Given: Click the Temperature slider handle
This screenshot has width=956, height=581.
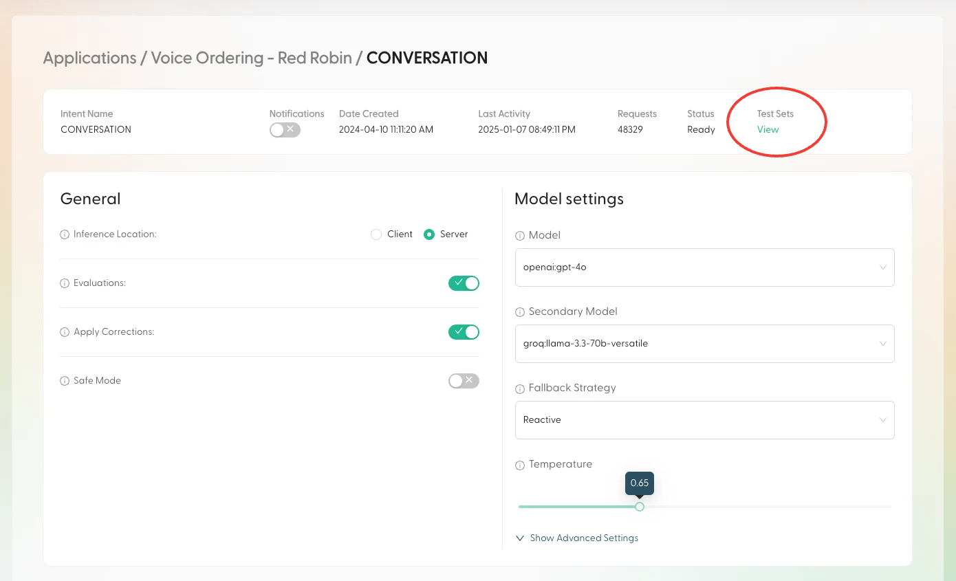Looking at the screenshot, I should [x=640, y=507].
